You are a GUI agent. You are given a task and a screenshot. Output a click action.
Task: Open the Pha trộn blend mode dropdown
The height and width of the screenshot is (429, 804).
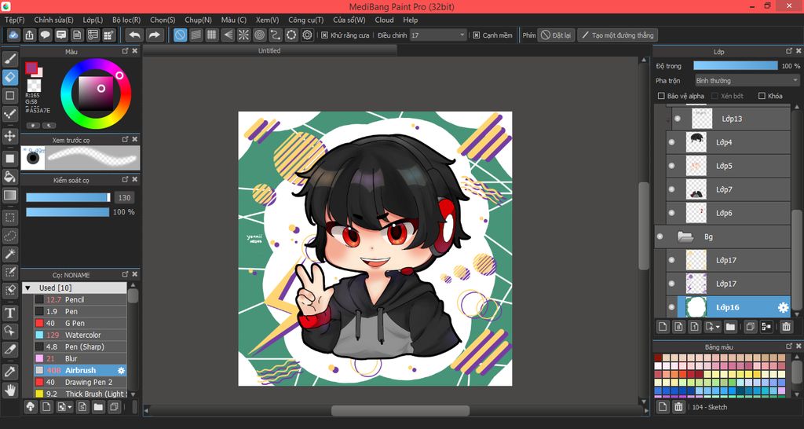747,81
